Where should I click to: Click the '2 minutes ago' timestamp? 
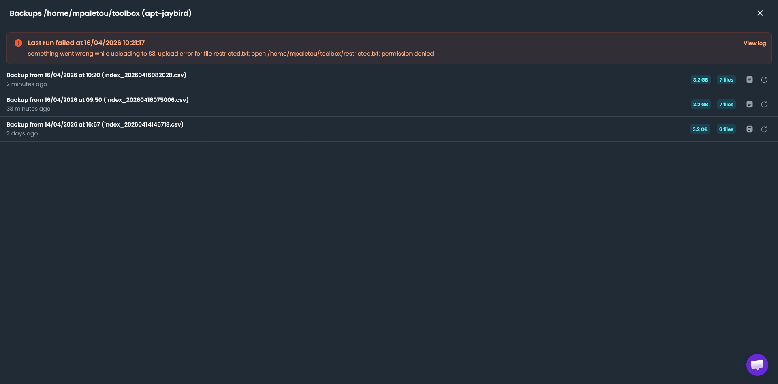click(27, 84)
